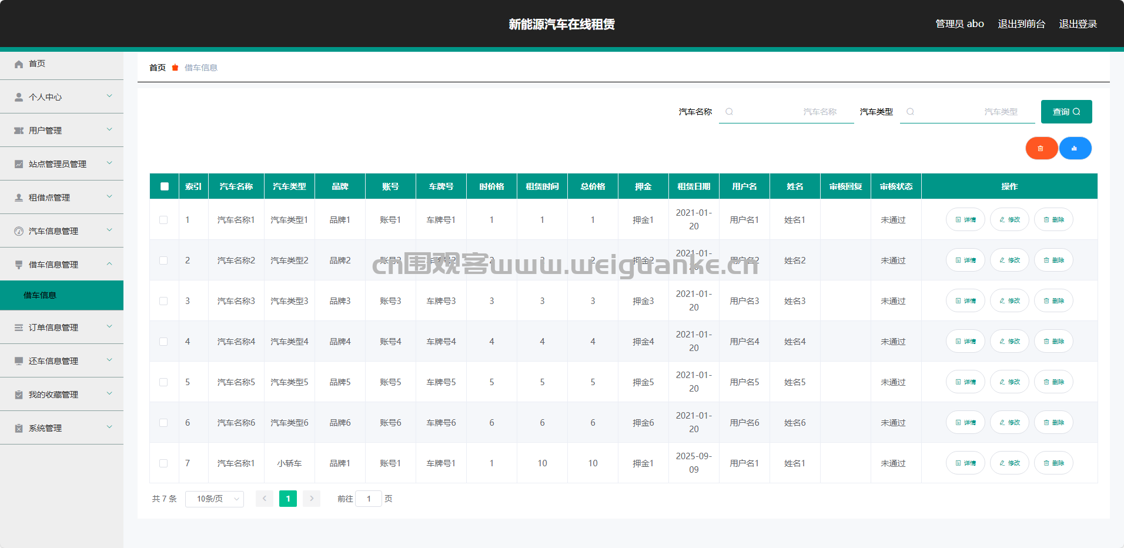The image size is (1124, 548).
Task: Expand the 还车信息管理 chevron
Action: pos(109,360)
